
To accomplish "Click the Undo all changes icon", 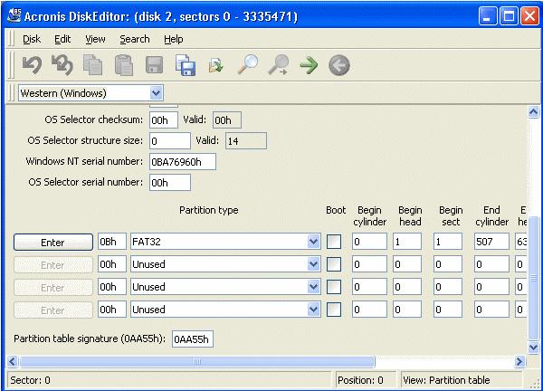I will [x=62, y=65].
